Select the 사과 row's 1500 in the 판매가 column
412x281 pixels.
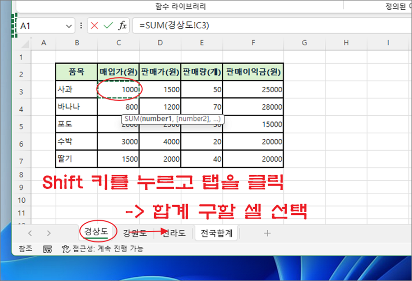pos(160,89)
